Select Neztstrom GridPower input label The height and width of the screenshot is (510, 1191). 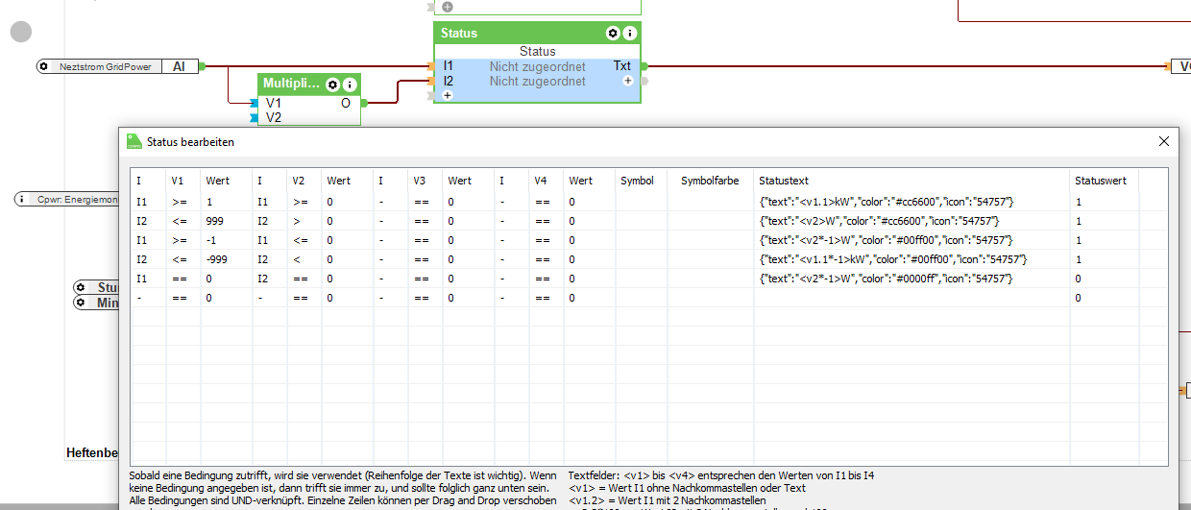pos(106,67)
